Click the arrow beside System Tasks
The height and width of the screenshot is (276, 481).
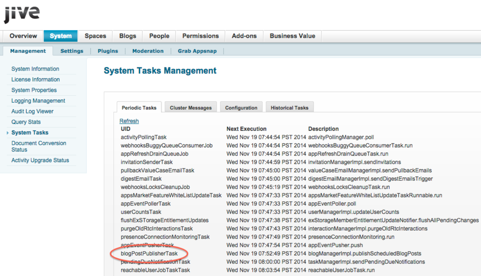(x=8, y=133)
